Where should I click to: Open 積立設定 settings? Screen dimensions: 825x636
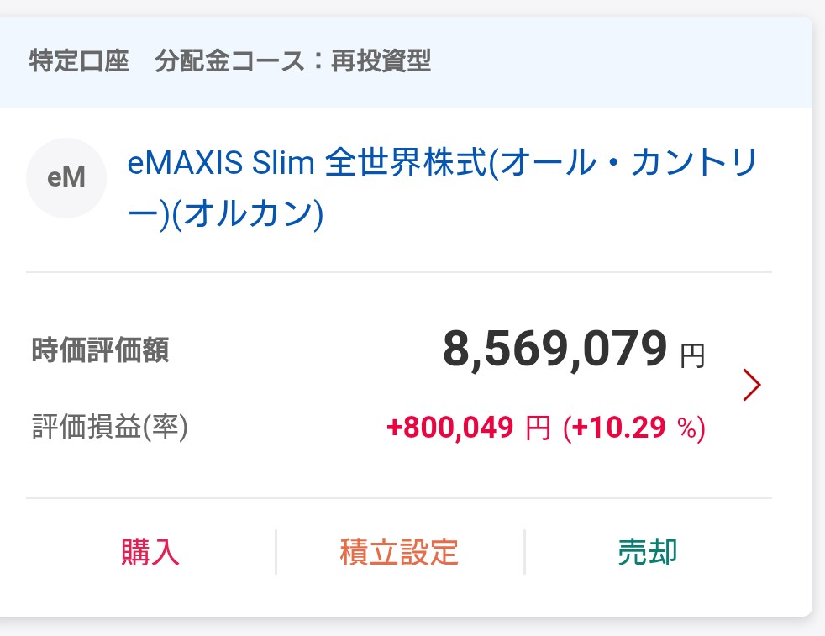click(399, 552)
